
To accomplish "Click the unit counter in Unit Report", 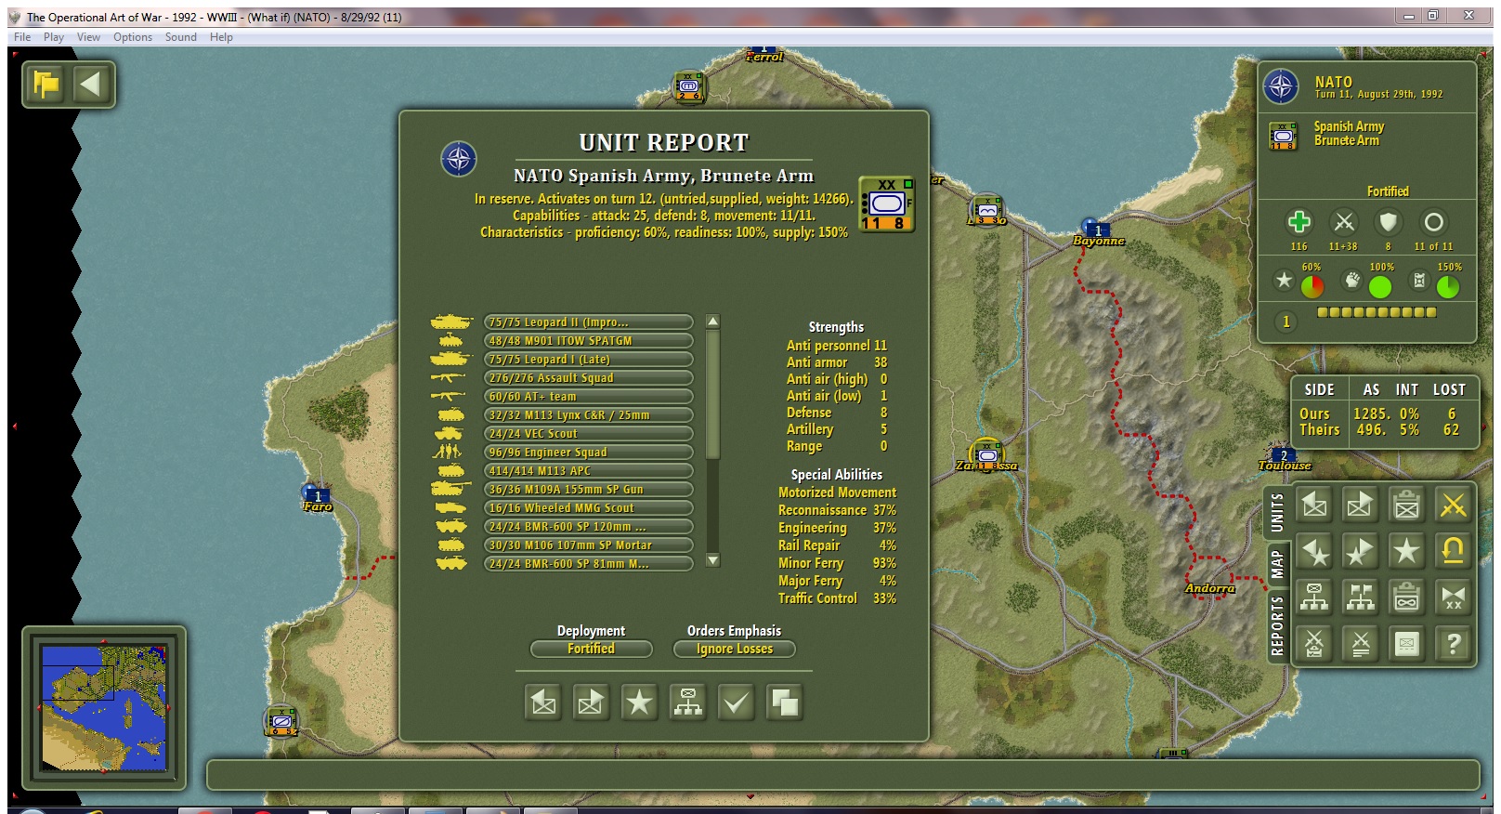I will pyautogui.click(x=886, y=203).
